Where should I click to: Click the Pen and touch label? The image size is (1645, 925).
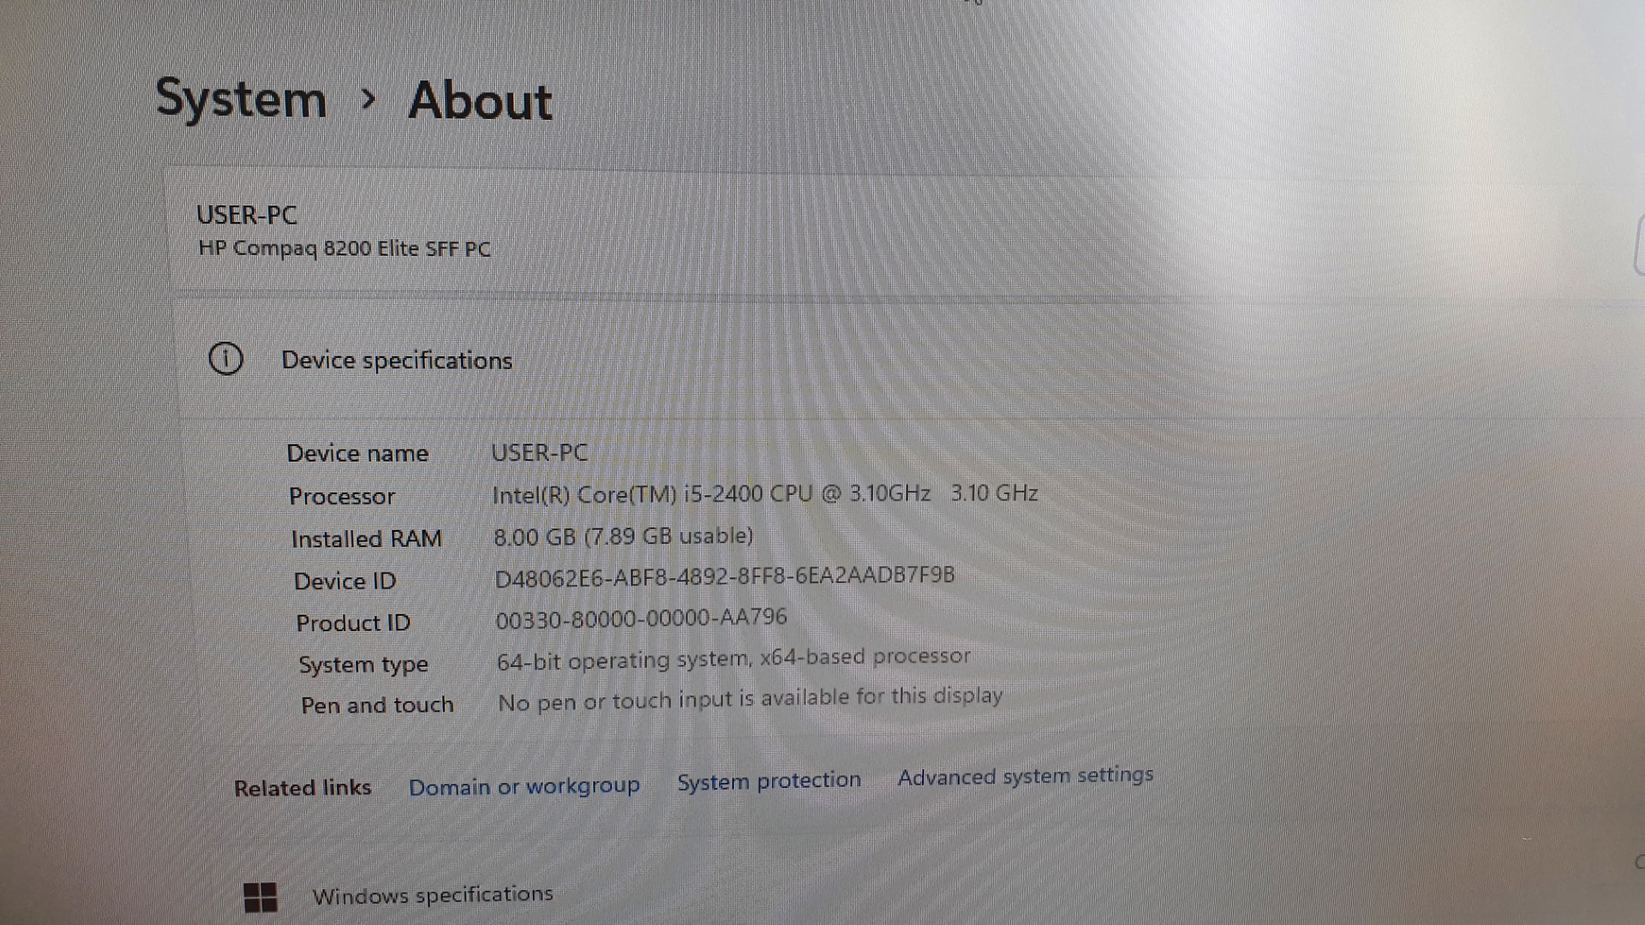[x=377, y=705]
